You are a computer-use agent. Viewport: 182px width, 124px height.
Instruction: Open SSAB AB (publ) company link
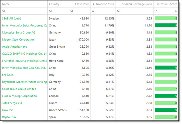point(11,18)
